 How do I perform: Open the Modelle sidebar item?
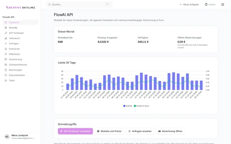point(21,28)
